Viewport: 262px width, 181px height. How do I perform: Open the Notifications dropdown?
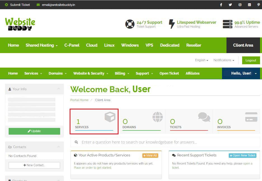(224, 60)
